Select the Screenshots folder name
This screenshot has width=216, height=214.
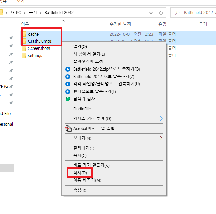click(39, 48)
